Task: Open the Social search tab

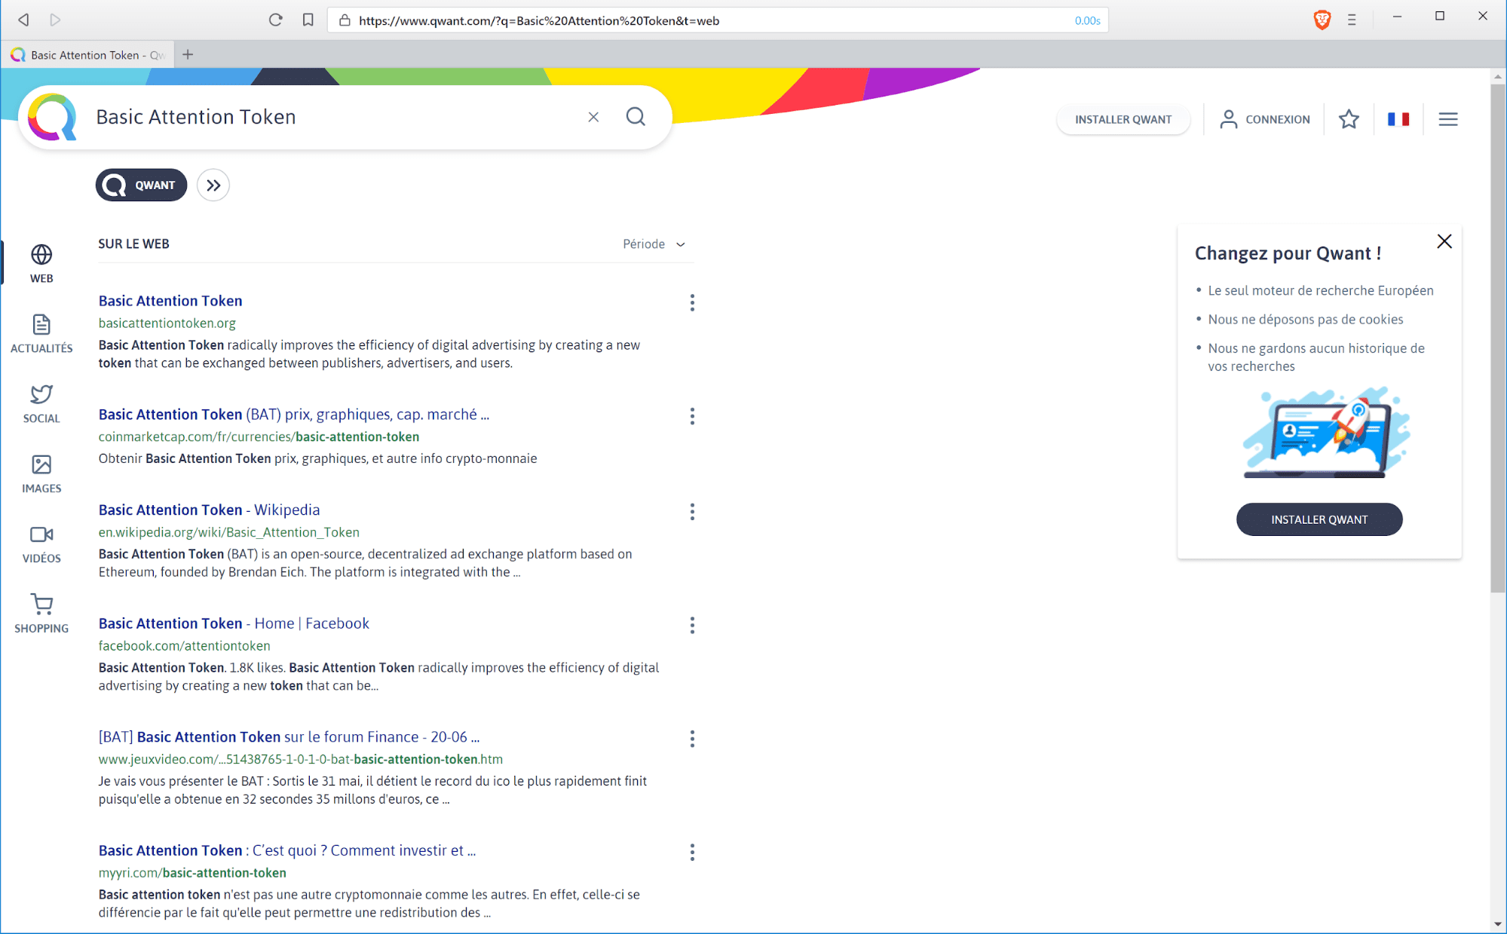Action: tap(41, 404)
